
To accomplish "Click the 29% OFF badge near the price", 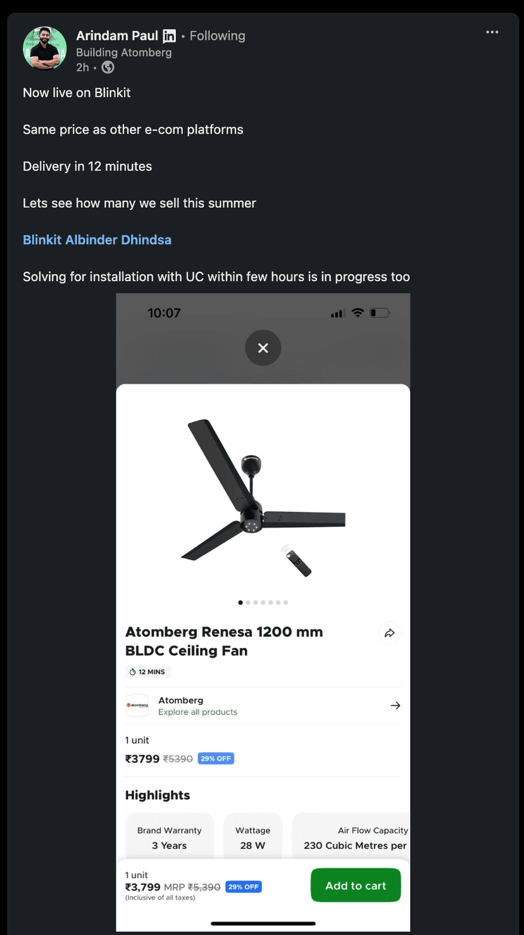I will [216, 758].
